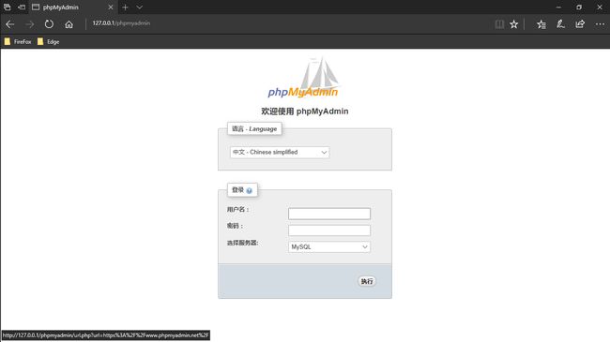Set current tabs aside icon
Screen dimensions: 610x342
point(22,7)
